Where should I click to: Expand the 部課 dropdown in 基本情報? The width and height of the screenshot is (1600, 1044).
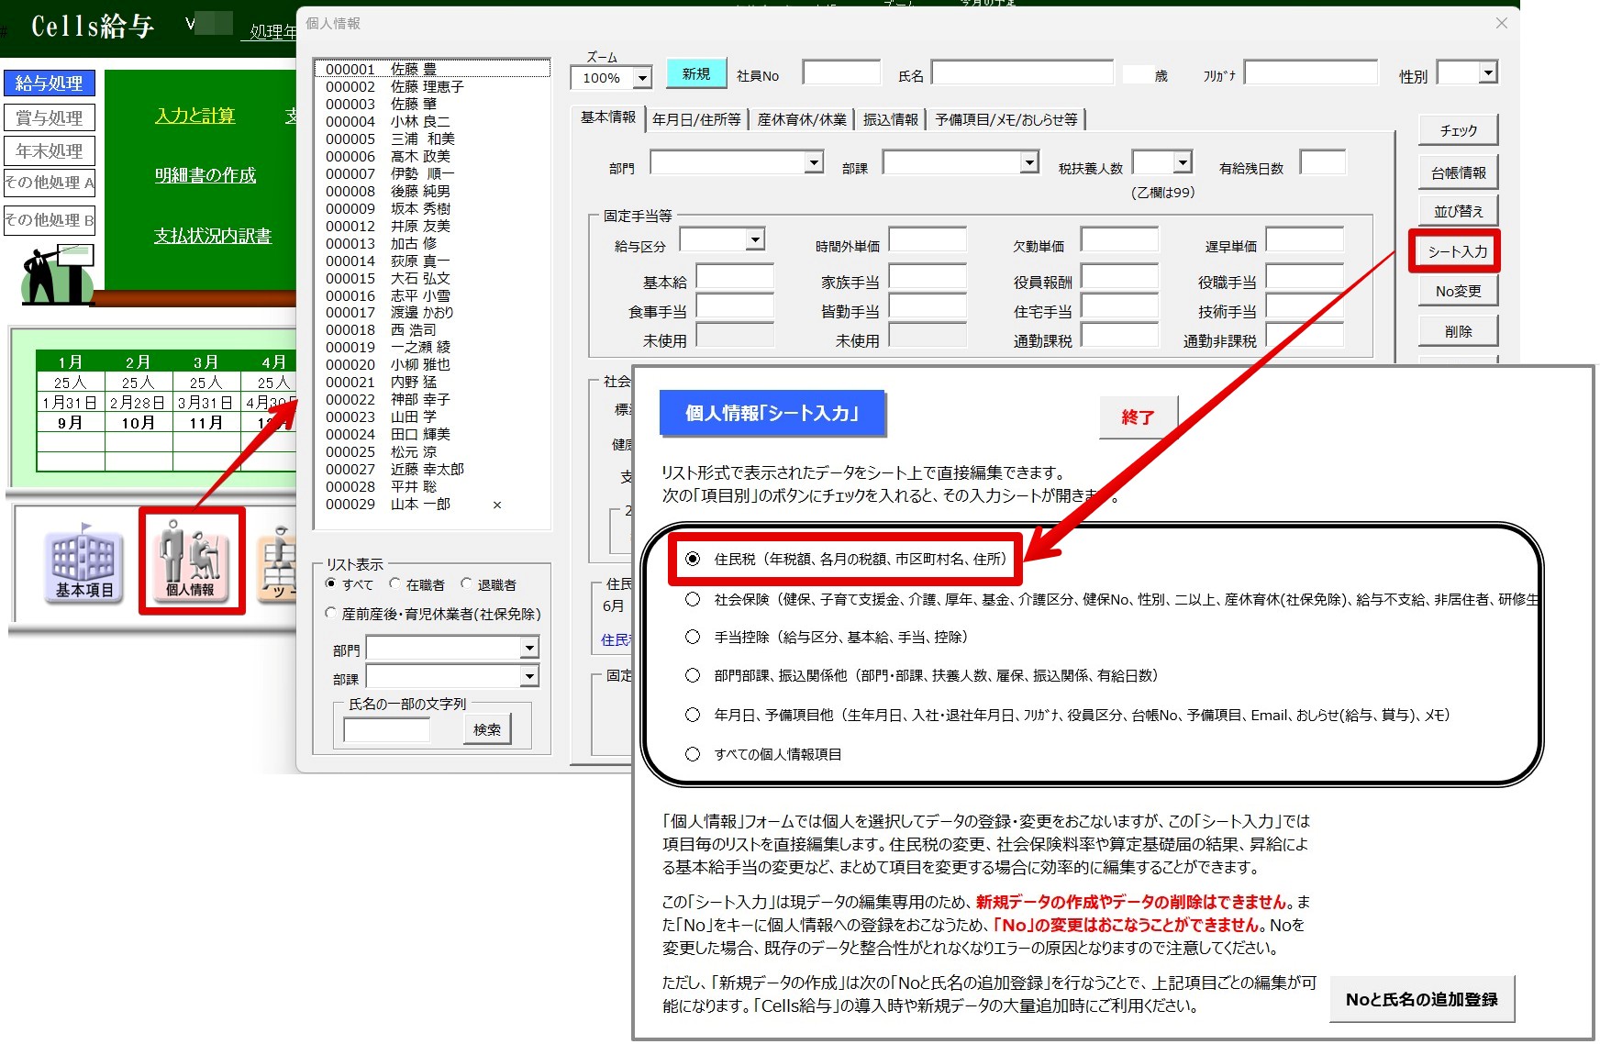(1029, 162)
